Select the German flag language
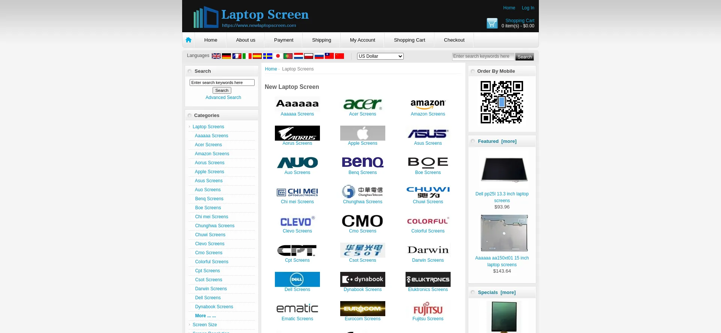The image size is (721, 333). coord(226,56)
